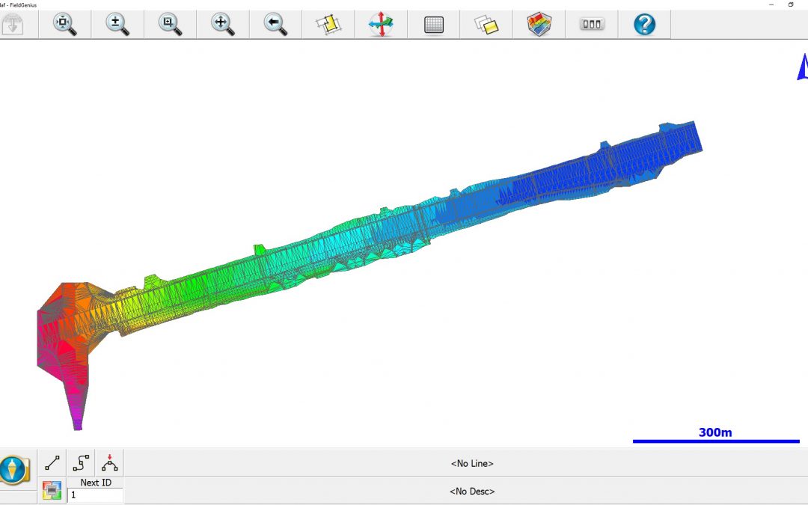Click the 000 counter display button
Image resolution: width=808 pixels, height=505 pixels.
point(592,24)
